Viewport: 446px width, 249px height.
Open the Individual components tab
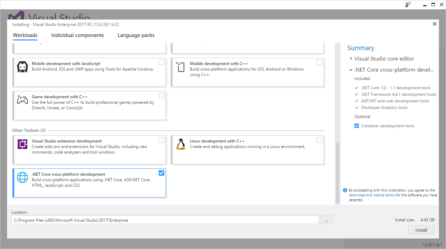pyautogui.click(x=77, y=35)
